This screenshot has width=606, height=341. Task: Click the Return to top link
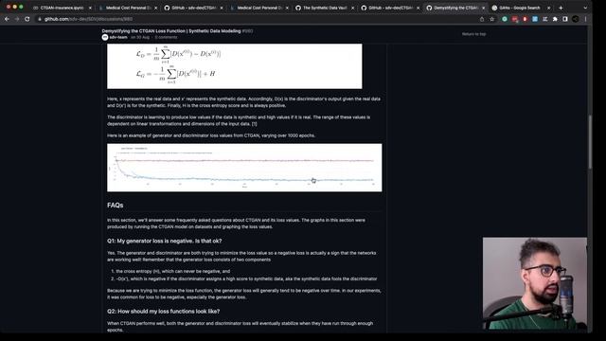pyautogui.click(x=473, y=34)
